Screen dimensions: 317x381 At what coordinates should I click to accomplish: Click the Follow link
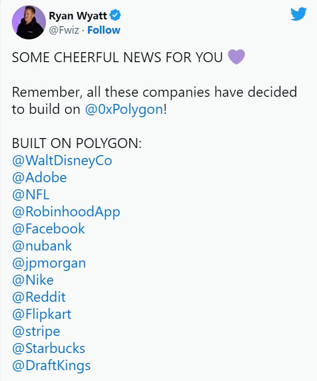click(104, 30)
